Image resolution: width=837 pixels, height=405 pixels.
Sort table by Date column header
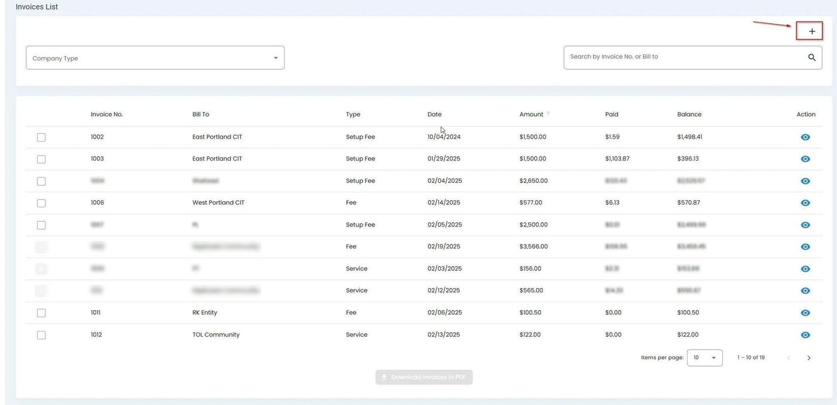tap(434, 114)
